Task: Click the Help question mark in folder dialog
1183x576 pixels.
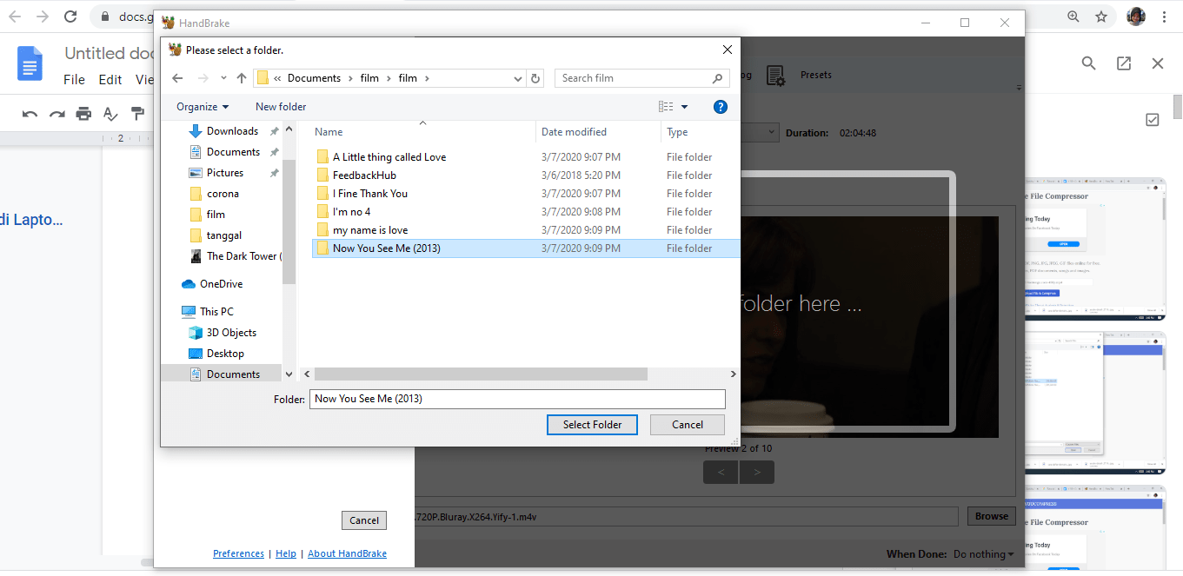Action: (x=720, y=106)
